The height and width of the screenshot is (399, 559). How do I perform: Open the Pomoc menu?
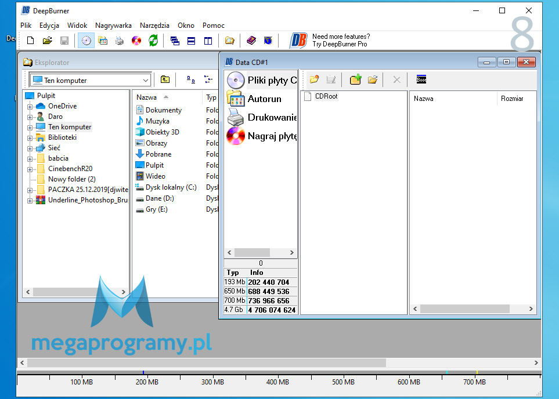[214, 26]
